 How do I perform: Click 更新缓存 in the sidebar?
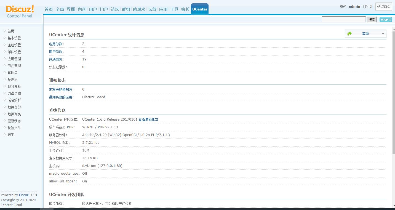pos(14,121)
